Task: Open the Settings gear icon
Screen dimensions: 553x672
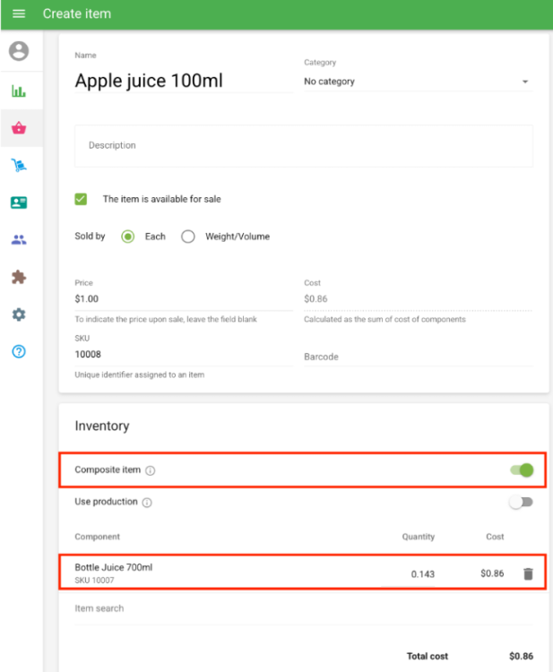Action: click(19, 314)
